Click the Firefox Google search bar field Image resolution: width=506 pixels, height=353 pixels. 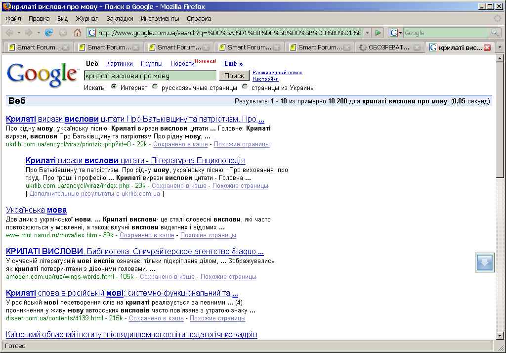(446, 33)
